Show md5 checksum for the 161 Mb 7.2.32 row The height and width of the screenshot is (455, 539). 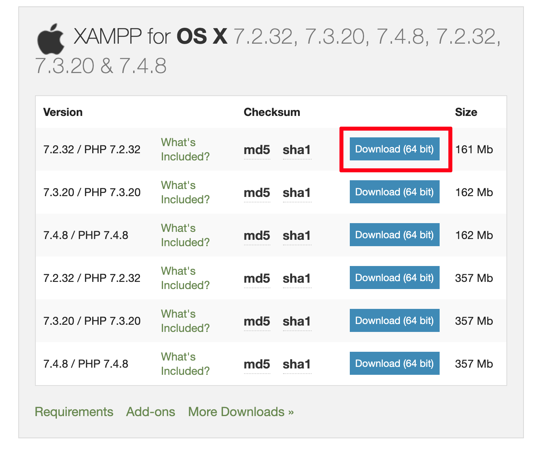pyautogui.click(x=257, y=150)
